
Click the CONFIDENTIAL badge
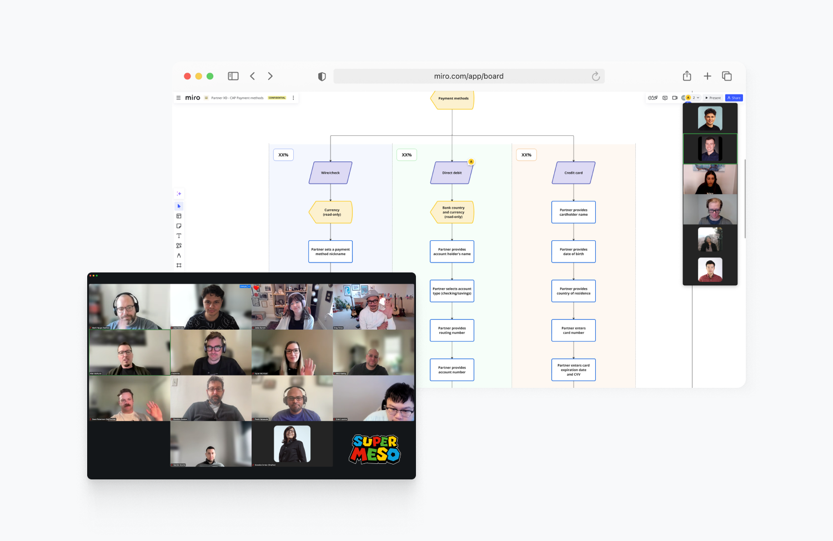coord(277,97)
